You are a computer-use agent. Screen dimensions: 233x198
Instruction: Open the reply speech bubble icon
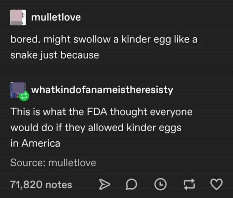(x=131, y=184)
